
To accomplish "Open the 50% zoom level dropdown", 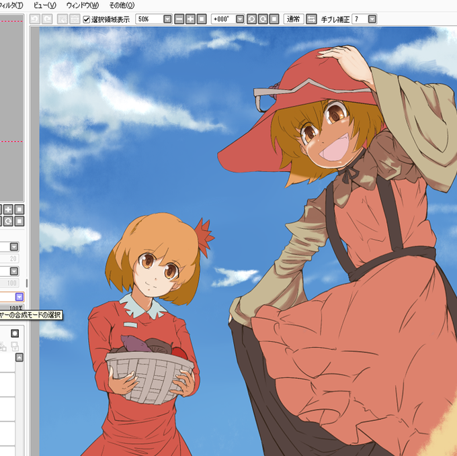I will [167, 19].
